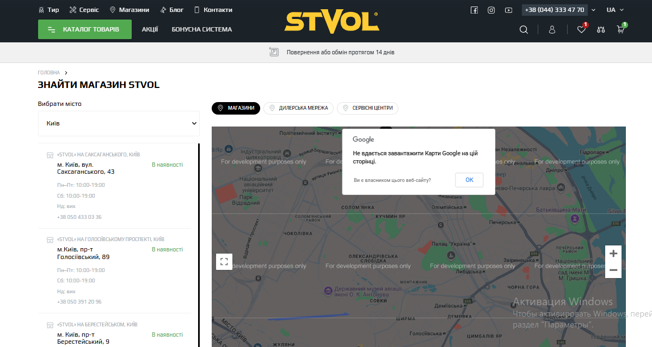Click the STVOL logo
Screen dimensions: 652x347
point(332,22)
